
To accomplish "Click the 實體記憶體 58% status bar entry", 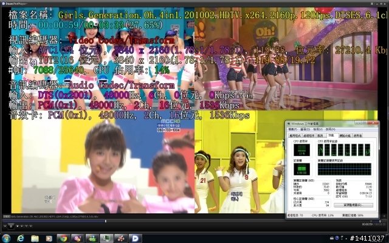I will (353, 216).
